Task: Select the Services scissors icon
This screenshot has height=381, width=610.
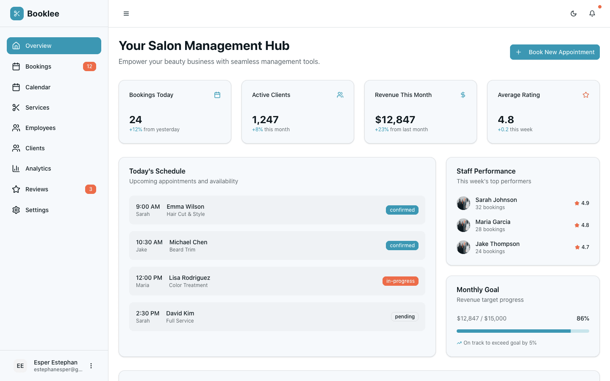Action: click(x=16, y=107)
